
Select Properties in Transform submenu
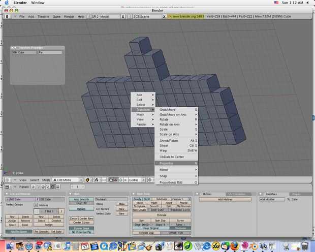(176, 163)
